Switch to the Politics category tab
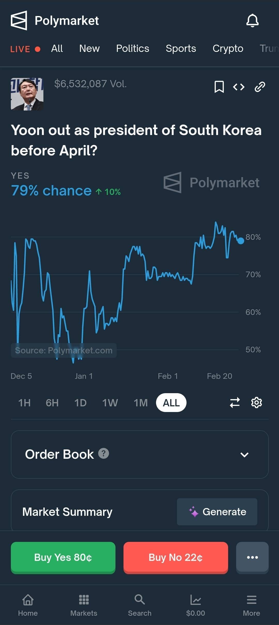This screenshot has height=625, width=279. pos(133,49)
